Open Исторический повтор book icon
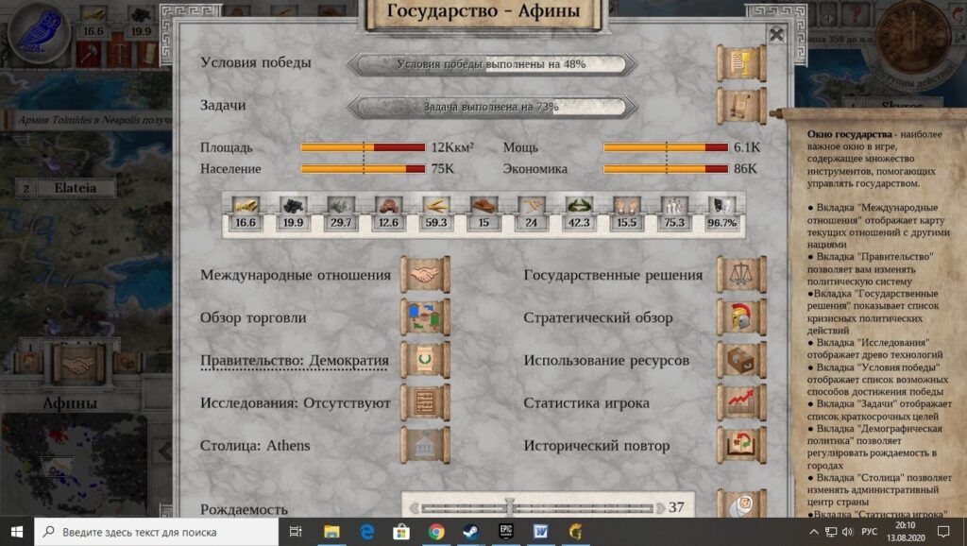This screenshot has width=967, height=546. point(741,445)
